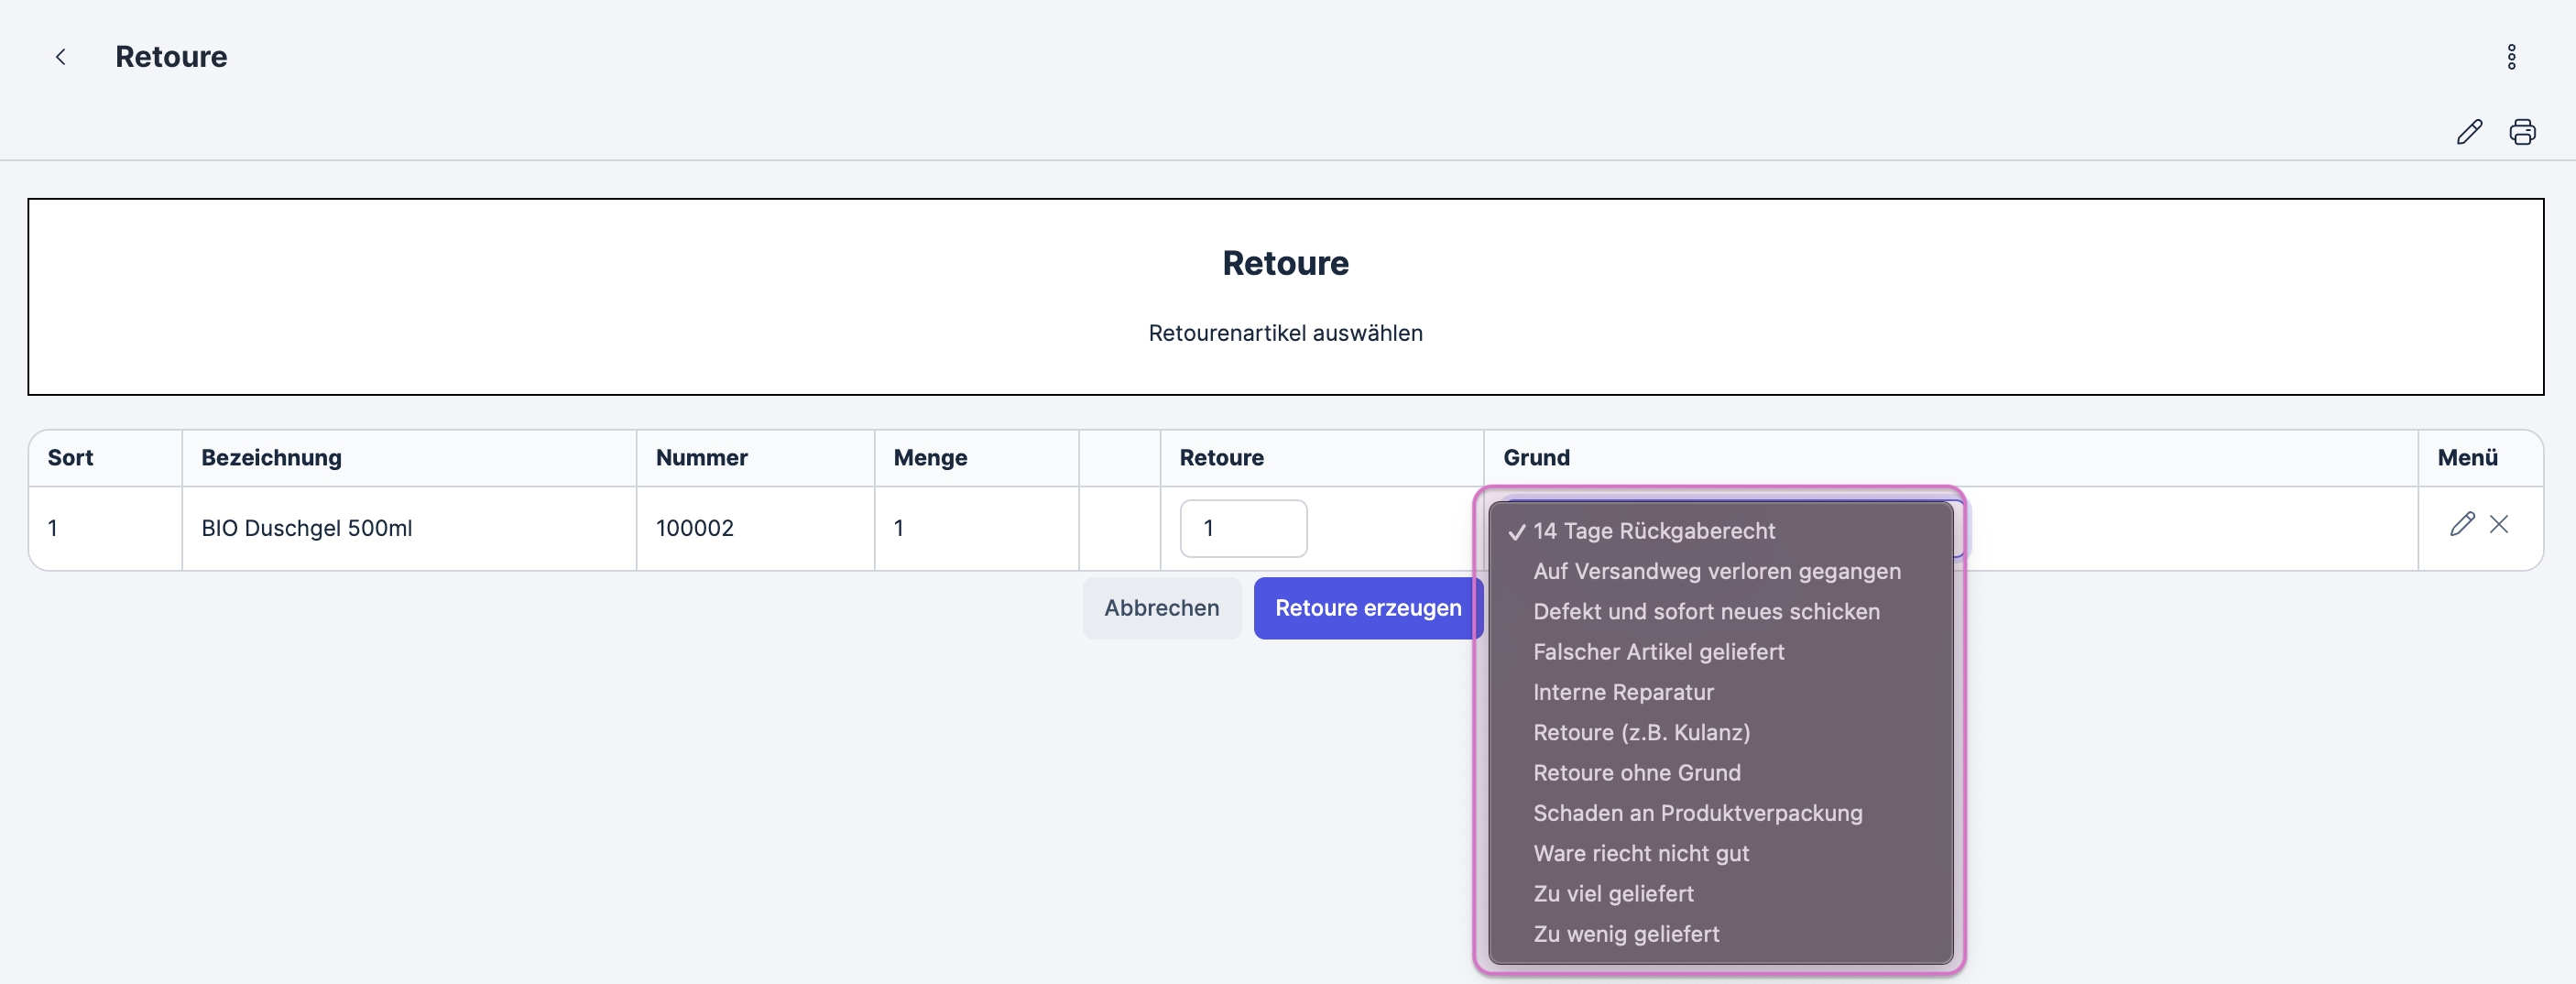The height and width of the screenshot is (984, 2576).
Task: Click the Retoure quantity input field
Action: pyautogui.click(x=1243, y=528)
